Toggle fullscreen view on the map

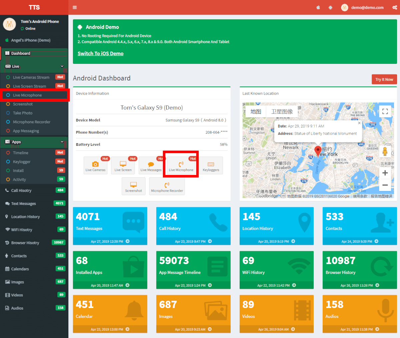[385, 111]
